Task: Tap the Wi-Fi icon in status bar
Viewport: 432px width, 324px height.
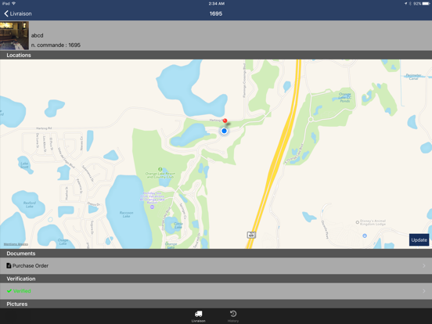Action: tap(14, 4)
